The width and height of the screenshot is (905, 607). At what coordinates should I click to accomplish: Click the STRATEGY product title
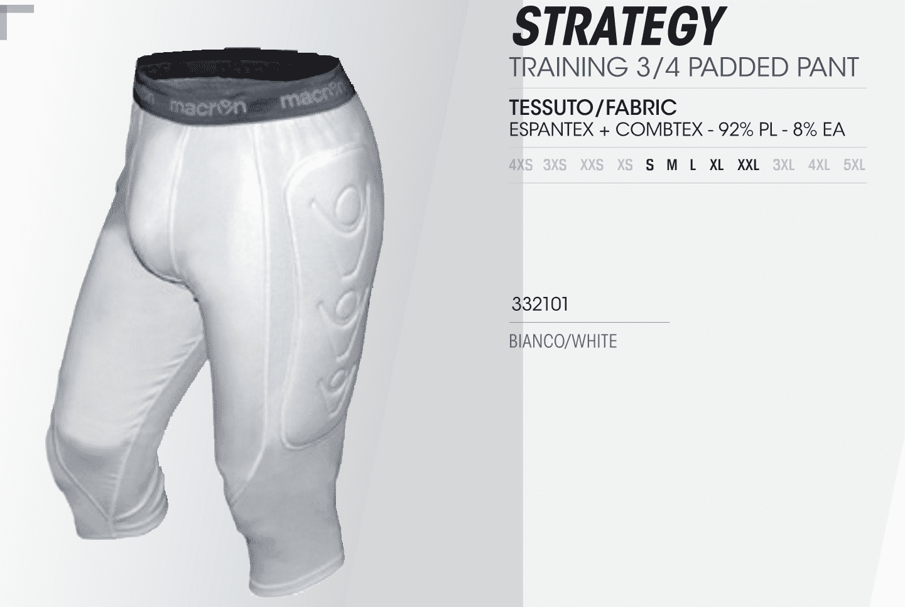(x=618, y=26)
